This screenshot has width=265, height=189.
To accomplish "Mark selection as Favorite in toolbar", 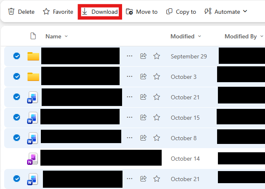I will click(x=58, y=12).
